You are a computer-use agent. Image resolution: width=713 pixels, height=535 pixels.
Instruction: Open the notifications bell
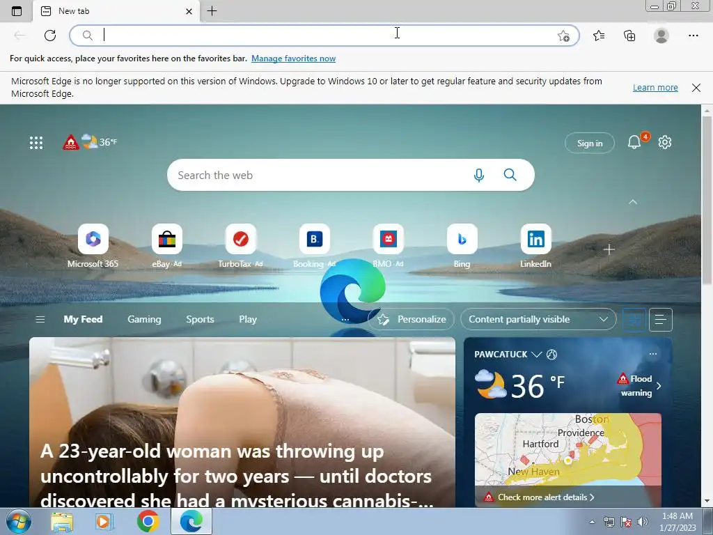[x=634, y=142]
